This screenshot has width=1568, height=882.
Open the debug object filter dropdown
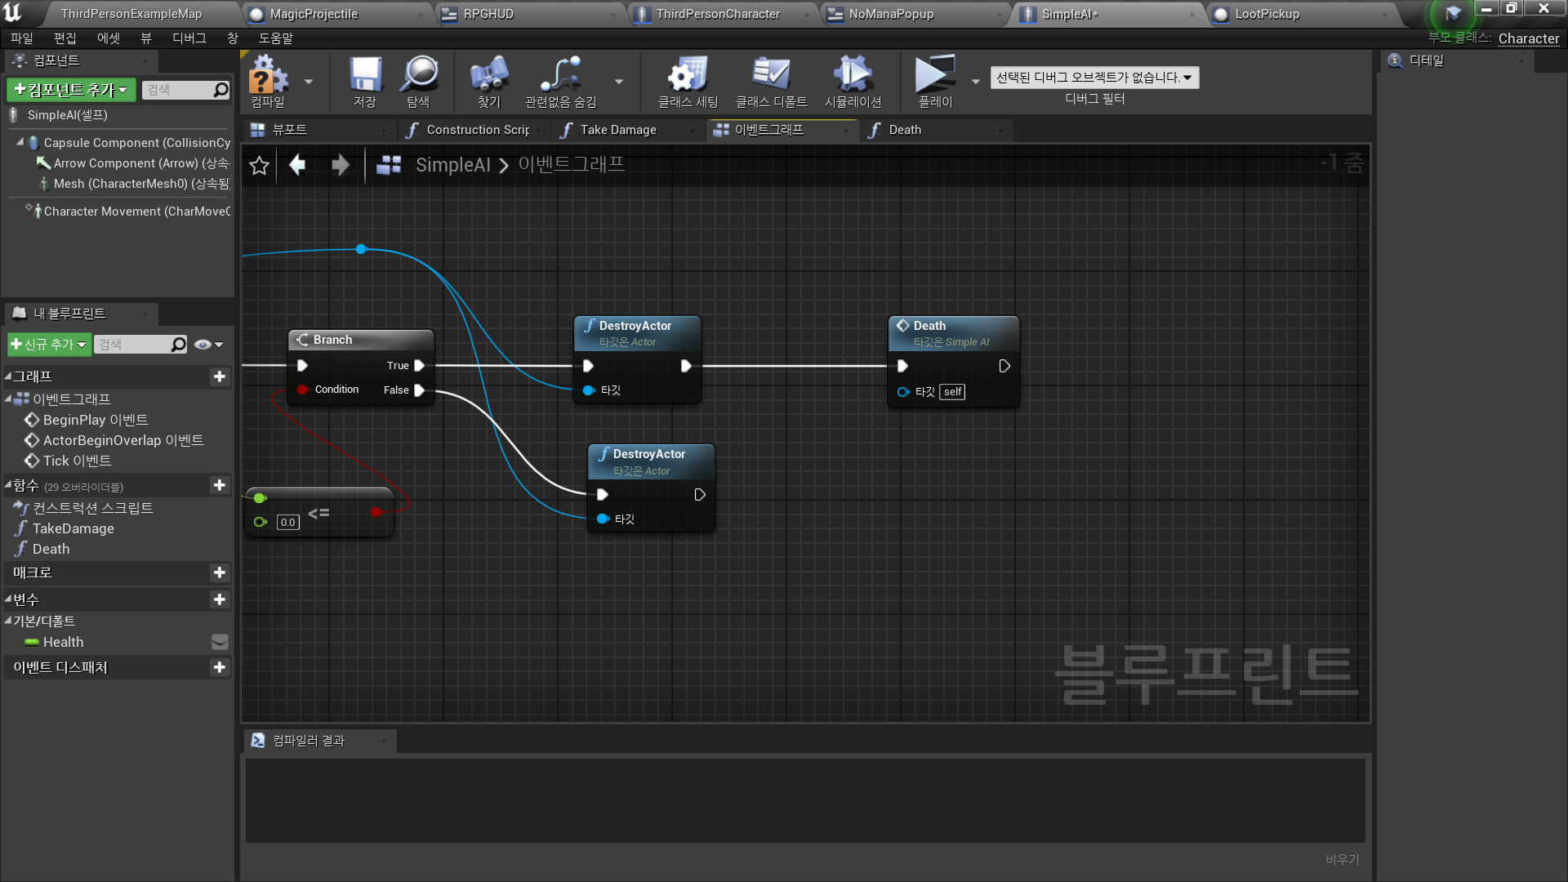pyautogui.click(x=1094, y=78)
